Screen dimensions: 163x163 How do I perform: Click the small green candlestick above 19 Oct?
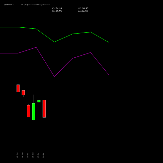(39, 101)
